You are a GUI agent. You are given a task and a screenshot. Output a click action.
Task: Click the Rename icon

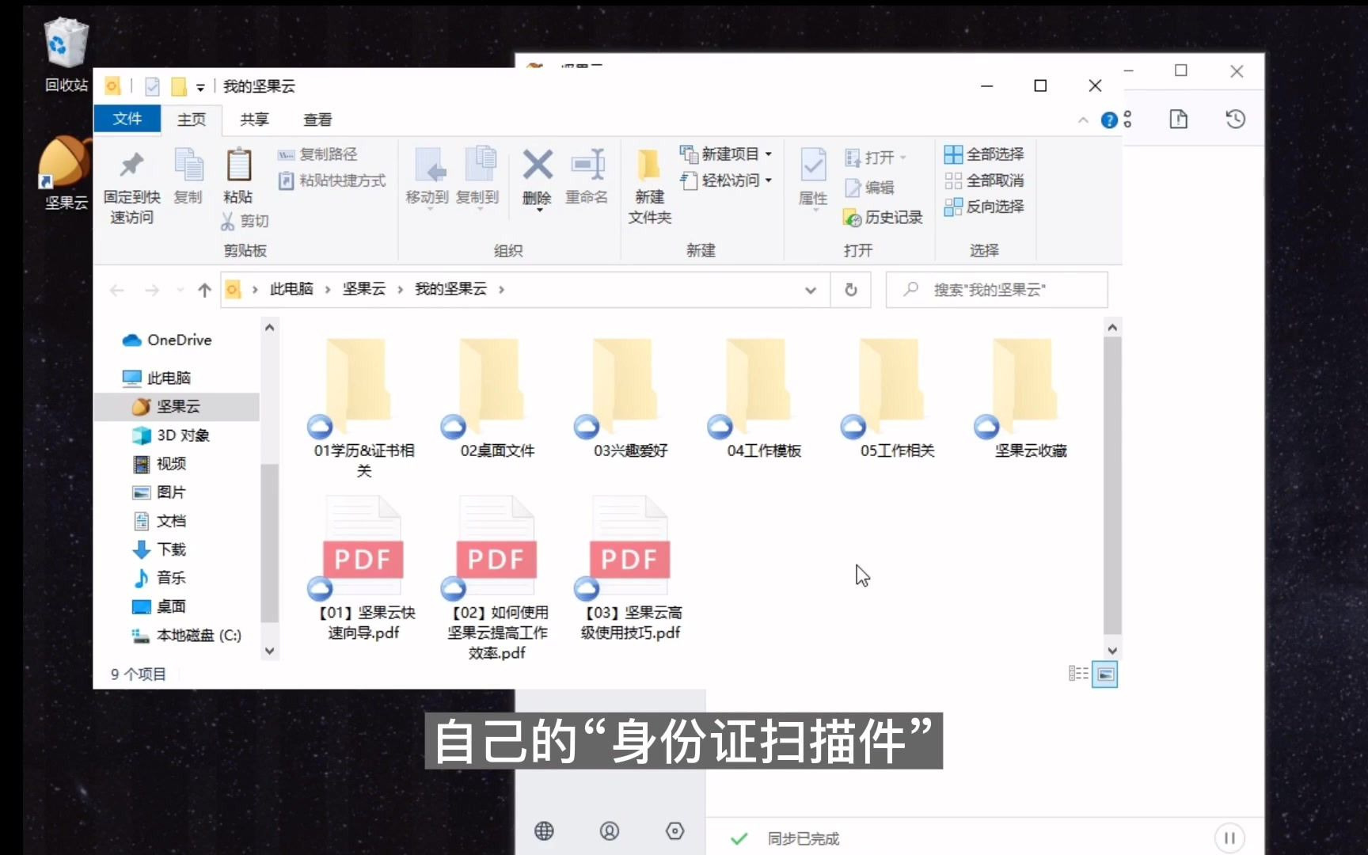(x=587, y=165)
